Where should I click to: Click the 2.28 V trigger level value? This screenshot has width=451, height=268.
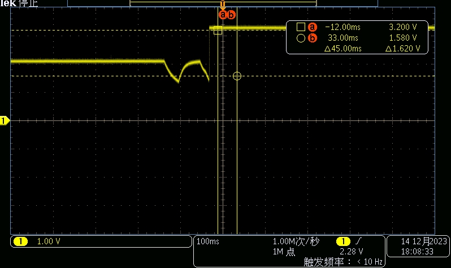[351, 252]
